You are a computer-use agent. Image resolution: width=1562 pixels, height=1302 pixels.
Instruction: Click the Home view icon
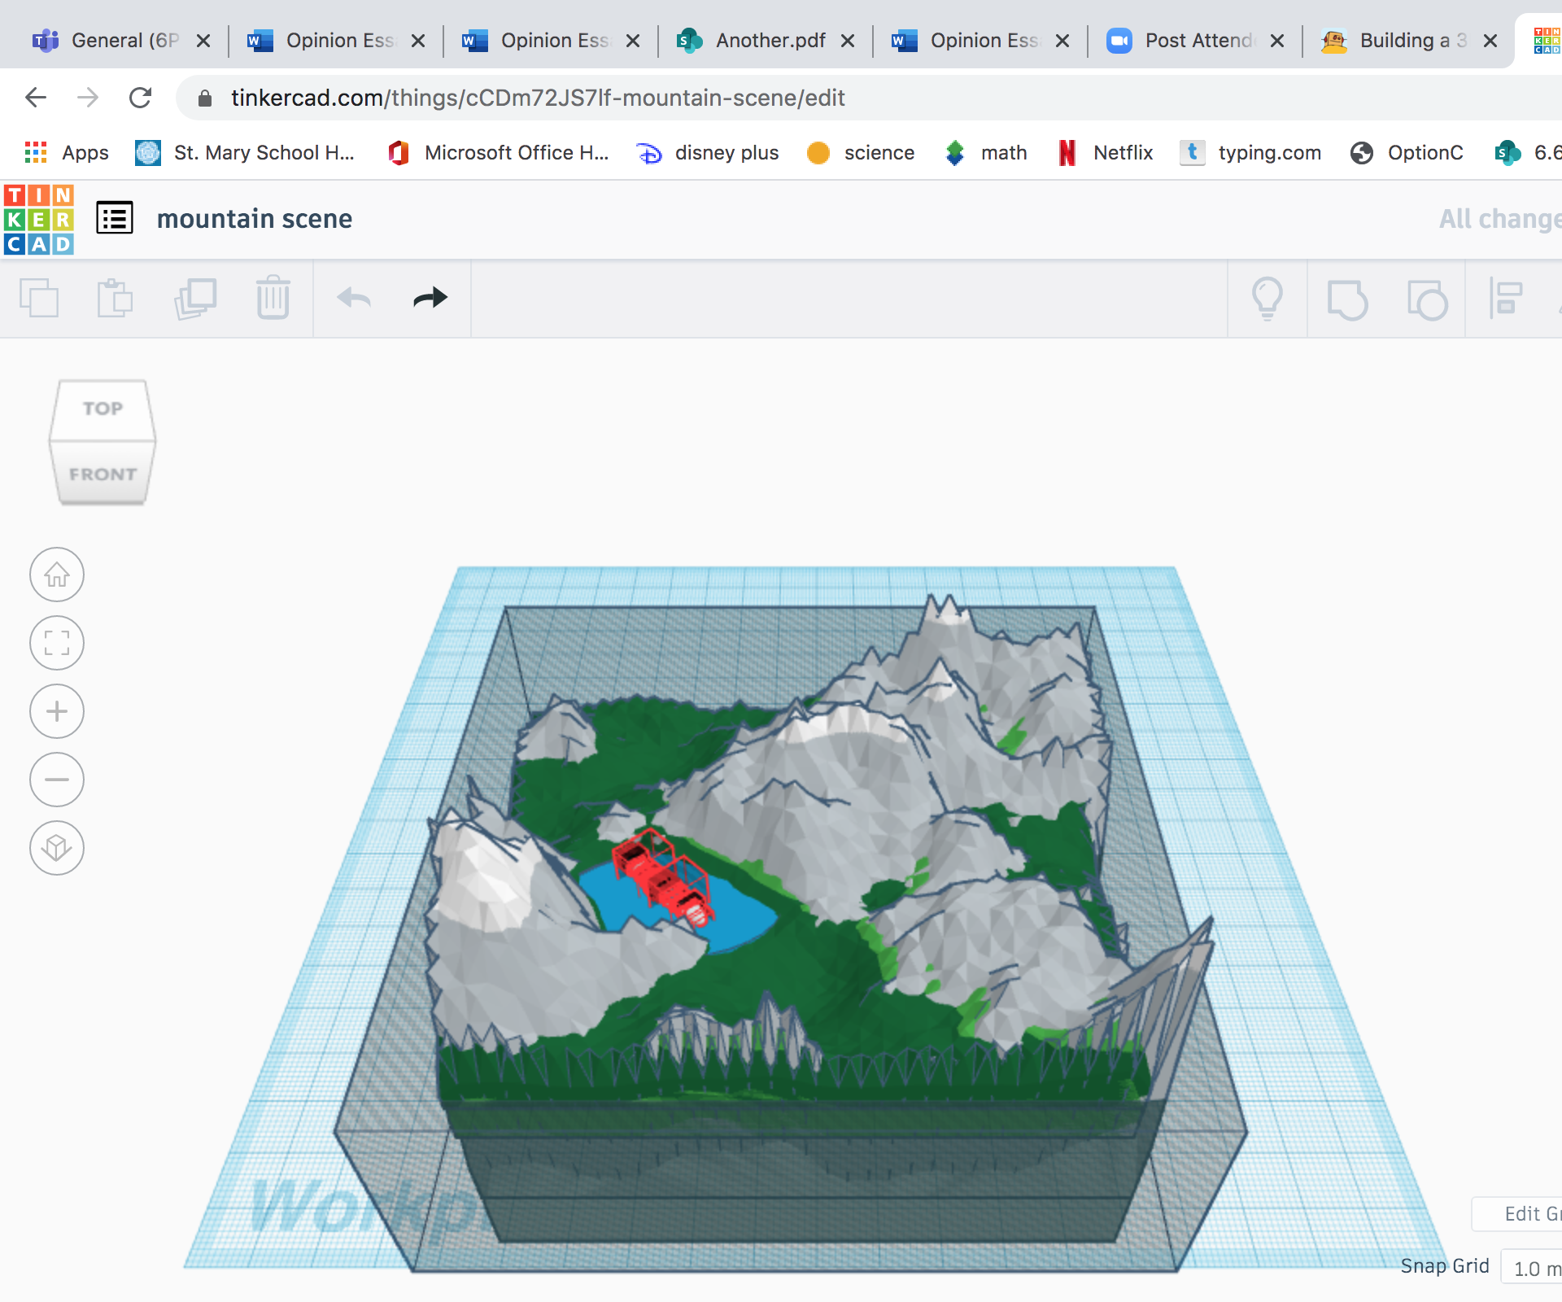coord(56,575)
